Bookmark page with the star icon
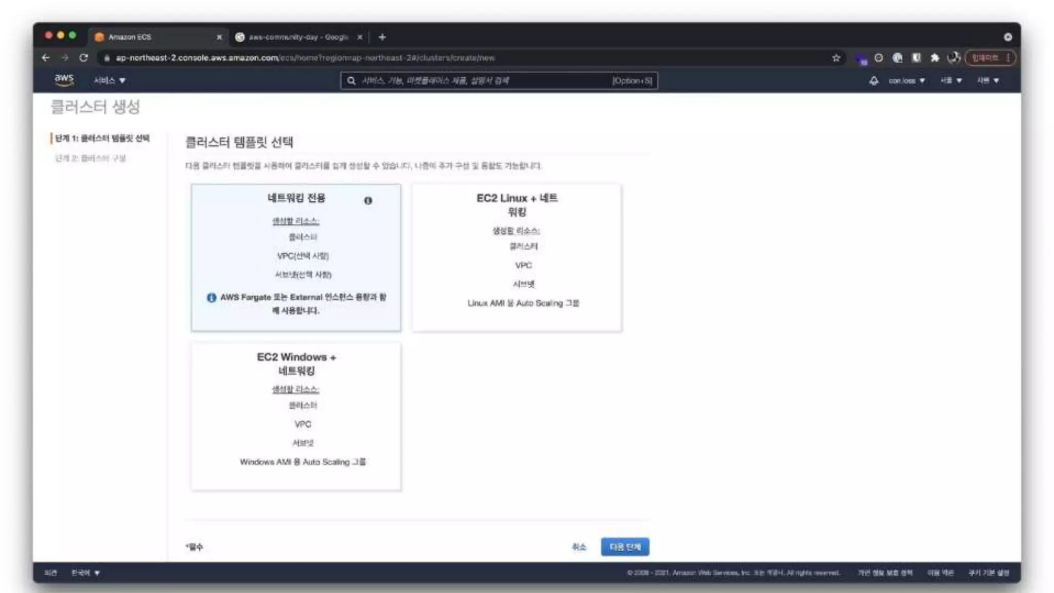 coord(836,58)
